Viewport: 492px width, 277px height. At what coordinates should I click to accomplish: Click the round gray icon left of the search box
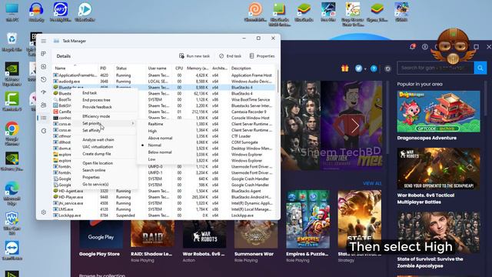tap(387, 68)
